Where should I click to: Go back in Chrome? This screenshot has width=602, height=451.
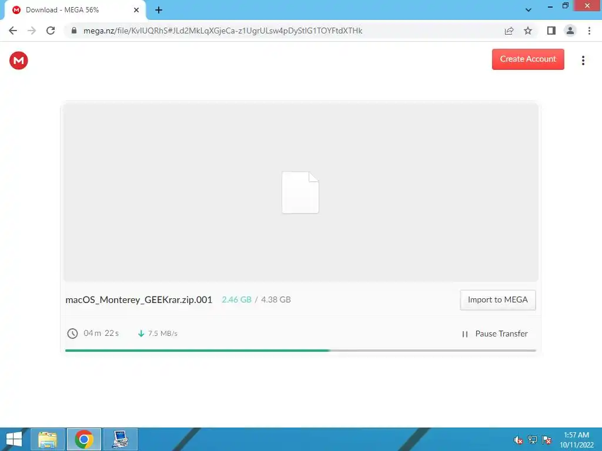click(x=13, y=31)
